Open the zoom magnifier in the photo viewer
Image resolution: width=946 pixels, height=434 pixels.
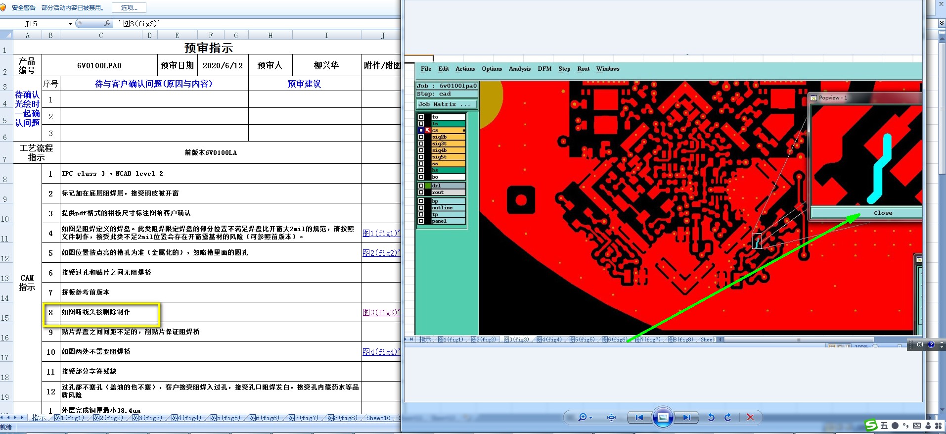pyautogui.click(x=582, y=417)
